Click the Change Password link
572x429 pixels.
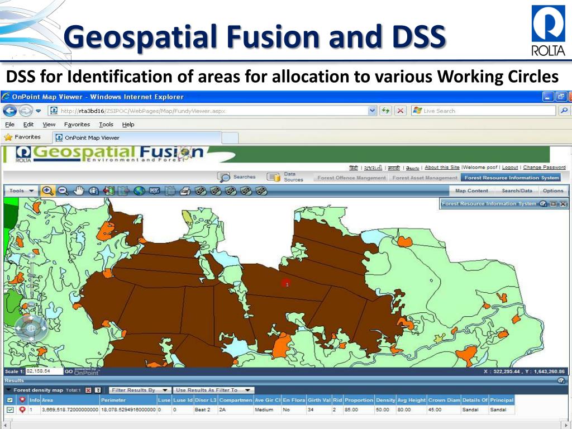(544, 168)
